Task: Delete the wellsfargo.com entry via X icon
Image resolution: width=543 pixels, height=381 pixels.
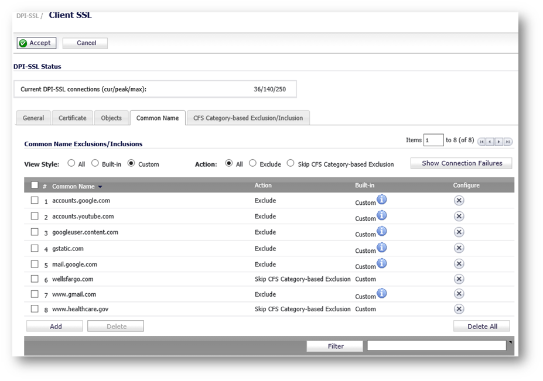Action: pos(459,279)
